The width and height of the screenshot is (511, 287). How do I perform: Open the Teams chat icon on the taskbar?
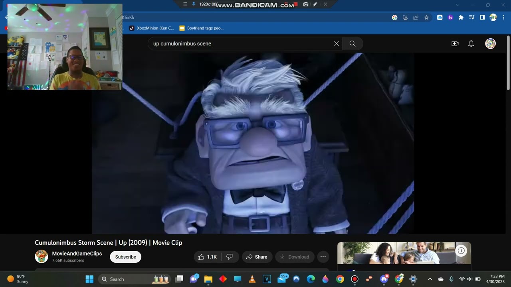[194, 279]
